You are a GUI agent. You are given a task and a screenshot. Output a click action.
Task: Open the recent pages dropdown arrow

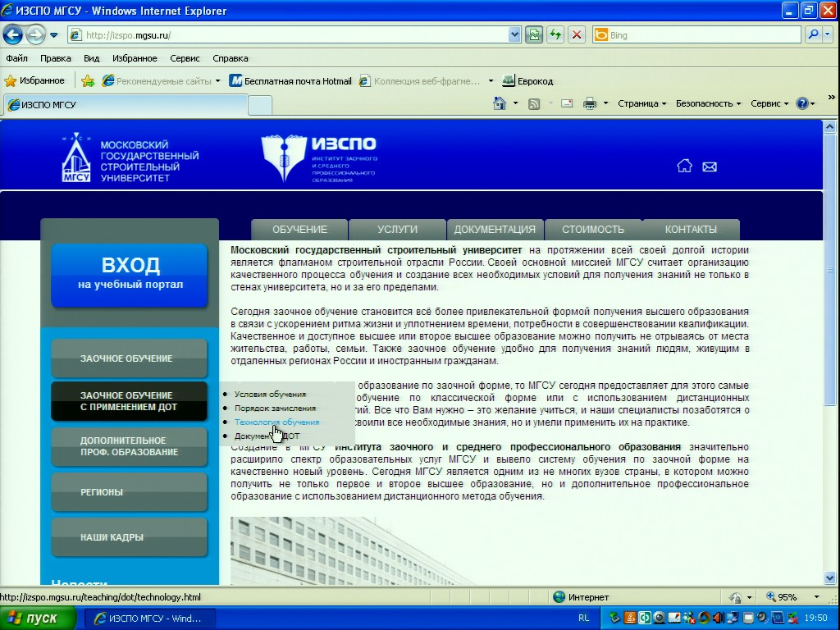54,35
